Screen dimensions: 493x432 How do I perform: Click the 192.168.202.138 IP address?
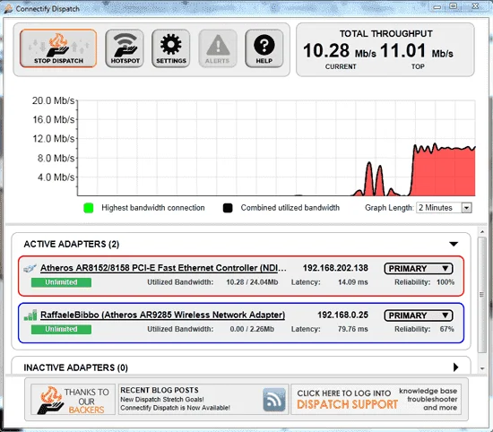click(x=335, y=268)
